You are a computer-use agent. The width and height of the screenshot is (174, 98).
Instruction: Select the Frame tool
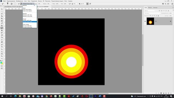(2, 21)
